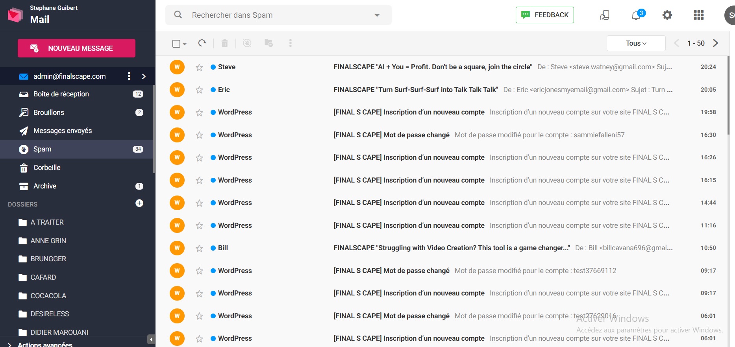The width and height of the screenshot is (735, 347).
Task: Open the notifications bell icon
Action: (x=636, y=15)
